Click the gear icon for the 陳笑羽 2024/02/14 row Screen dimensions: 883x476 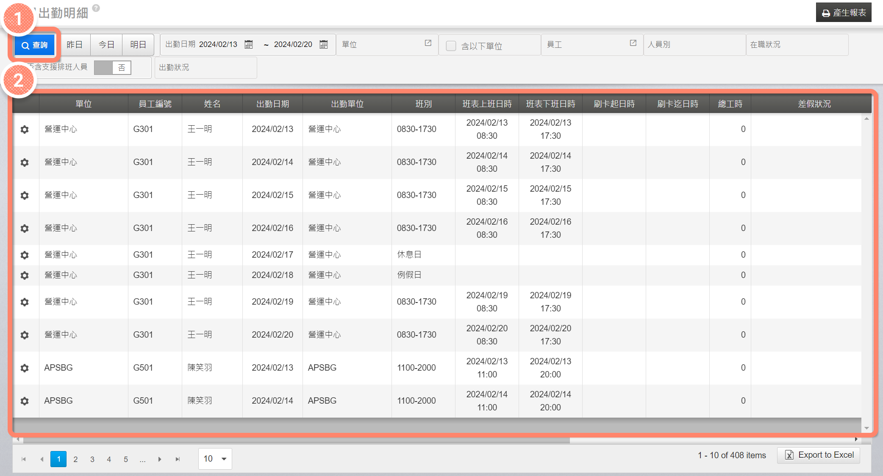25,401
